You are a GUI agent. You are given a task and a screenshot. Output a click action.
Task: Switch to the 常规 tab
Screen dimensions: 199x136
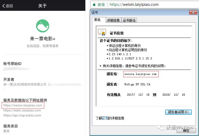coord(99,20)
